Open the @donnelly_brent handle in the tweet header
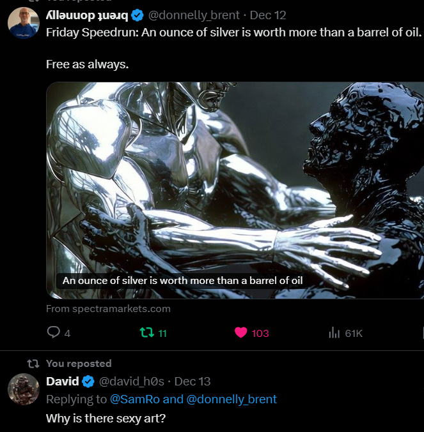 194,15
